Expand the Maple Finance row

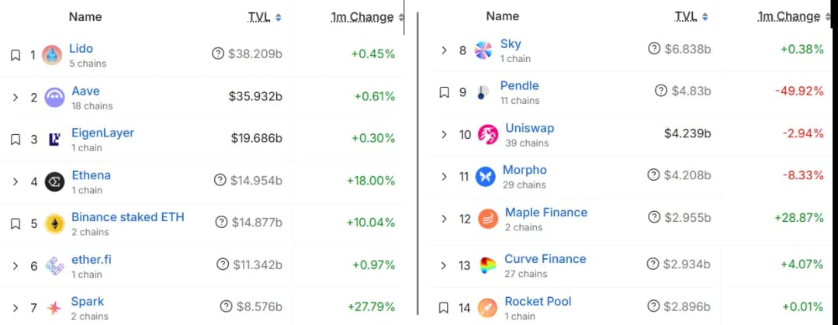point(444,219)
